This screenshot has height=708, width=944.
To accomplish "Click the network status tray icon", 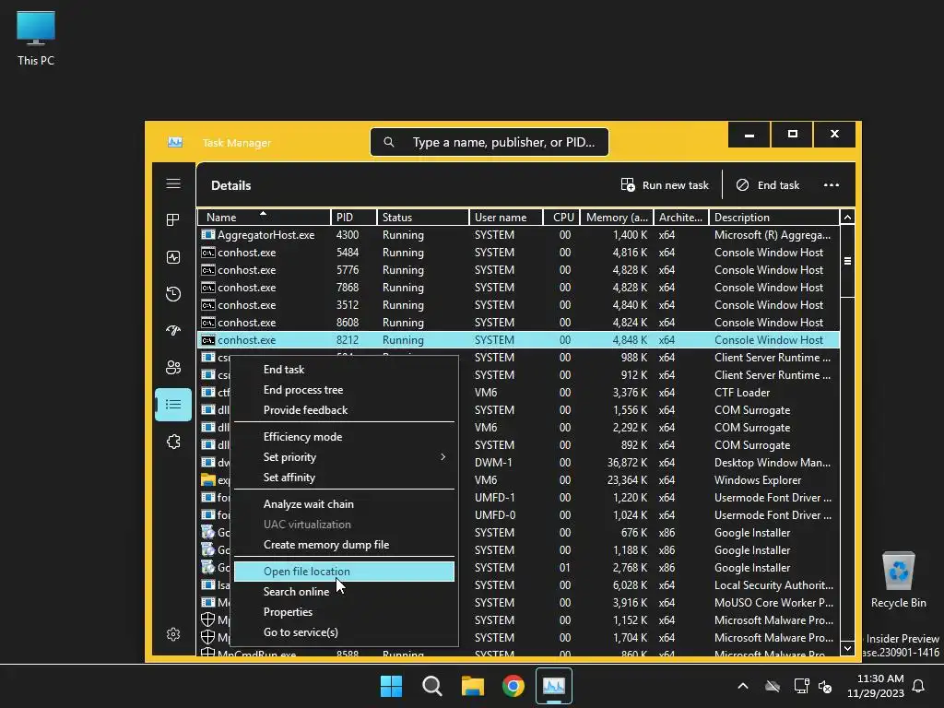I will (801, 686).
